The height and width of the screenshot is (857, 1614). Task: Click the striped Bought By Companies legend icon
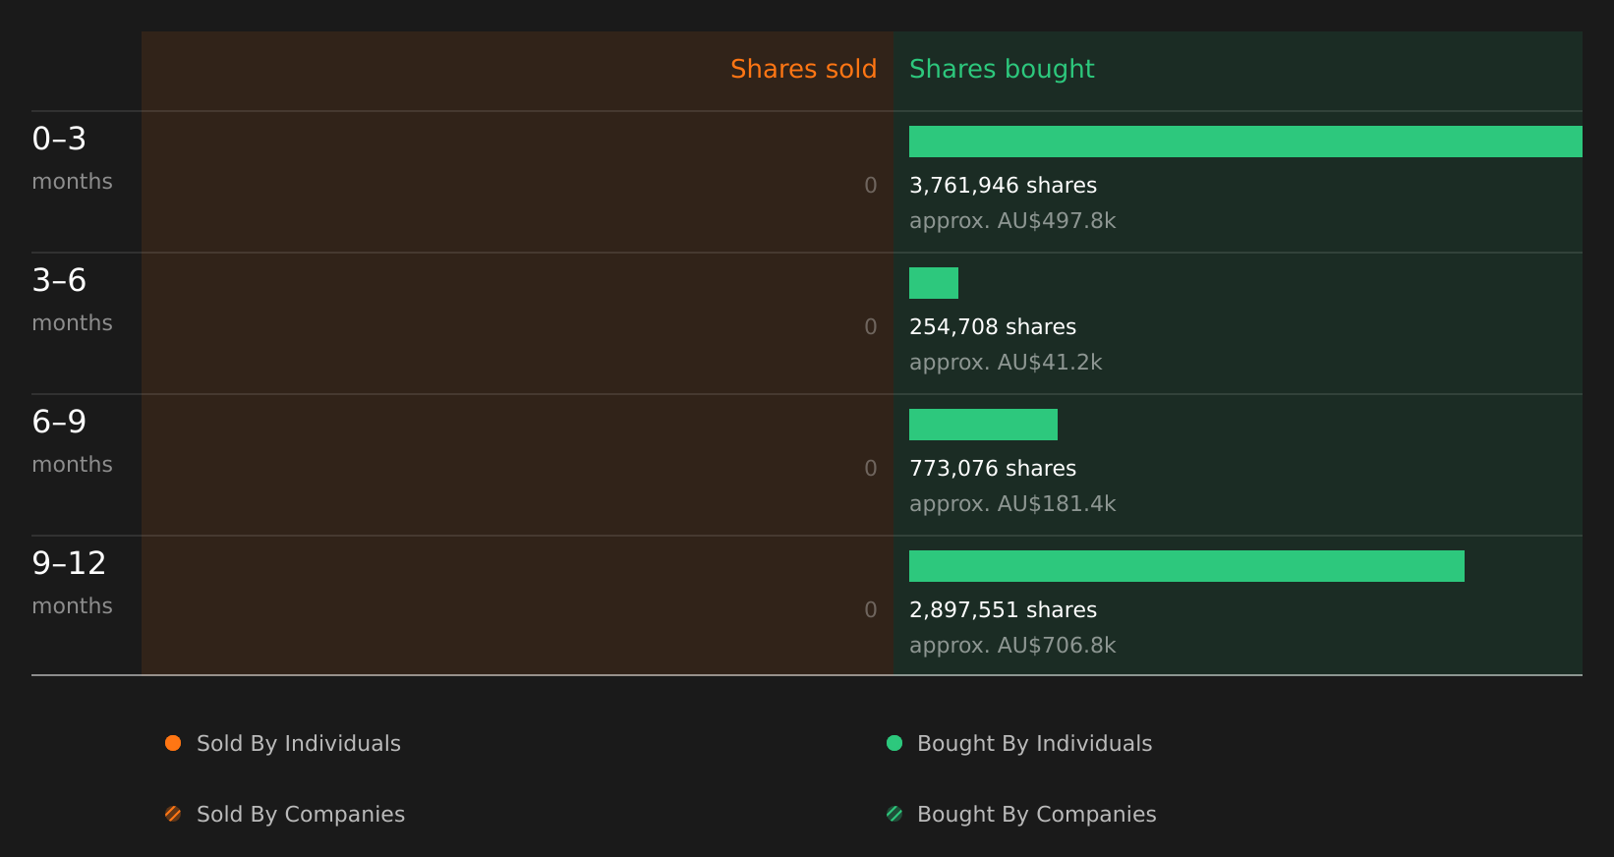pos(894,814)
